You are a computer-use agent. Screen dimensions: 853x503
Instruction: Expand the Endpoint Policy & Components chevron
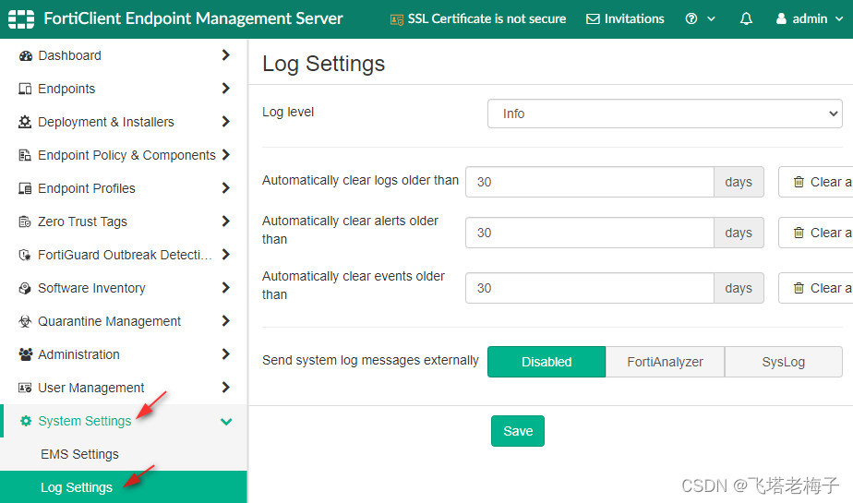(226, 154)
